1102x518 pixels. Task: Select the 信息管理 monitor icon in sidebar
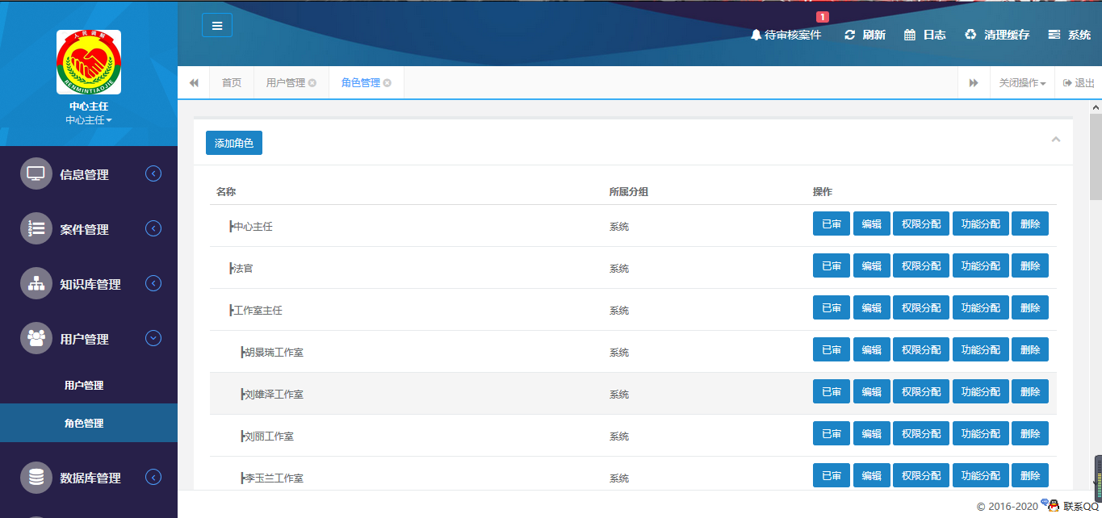click(36, 173)
